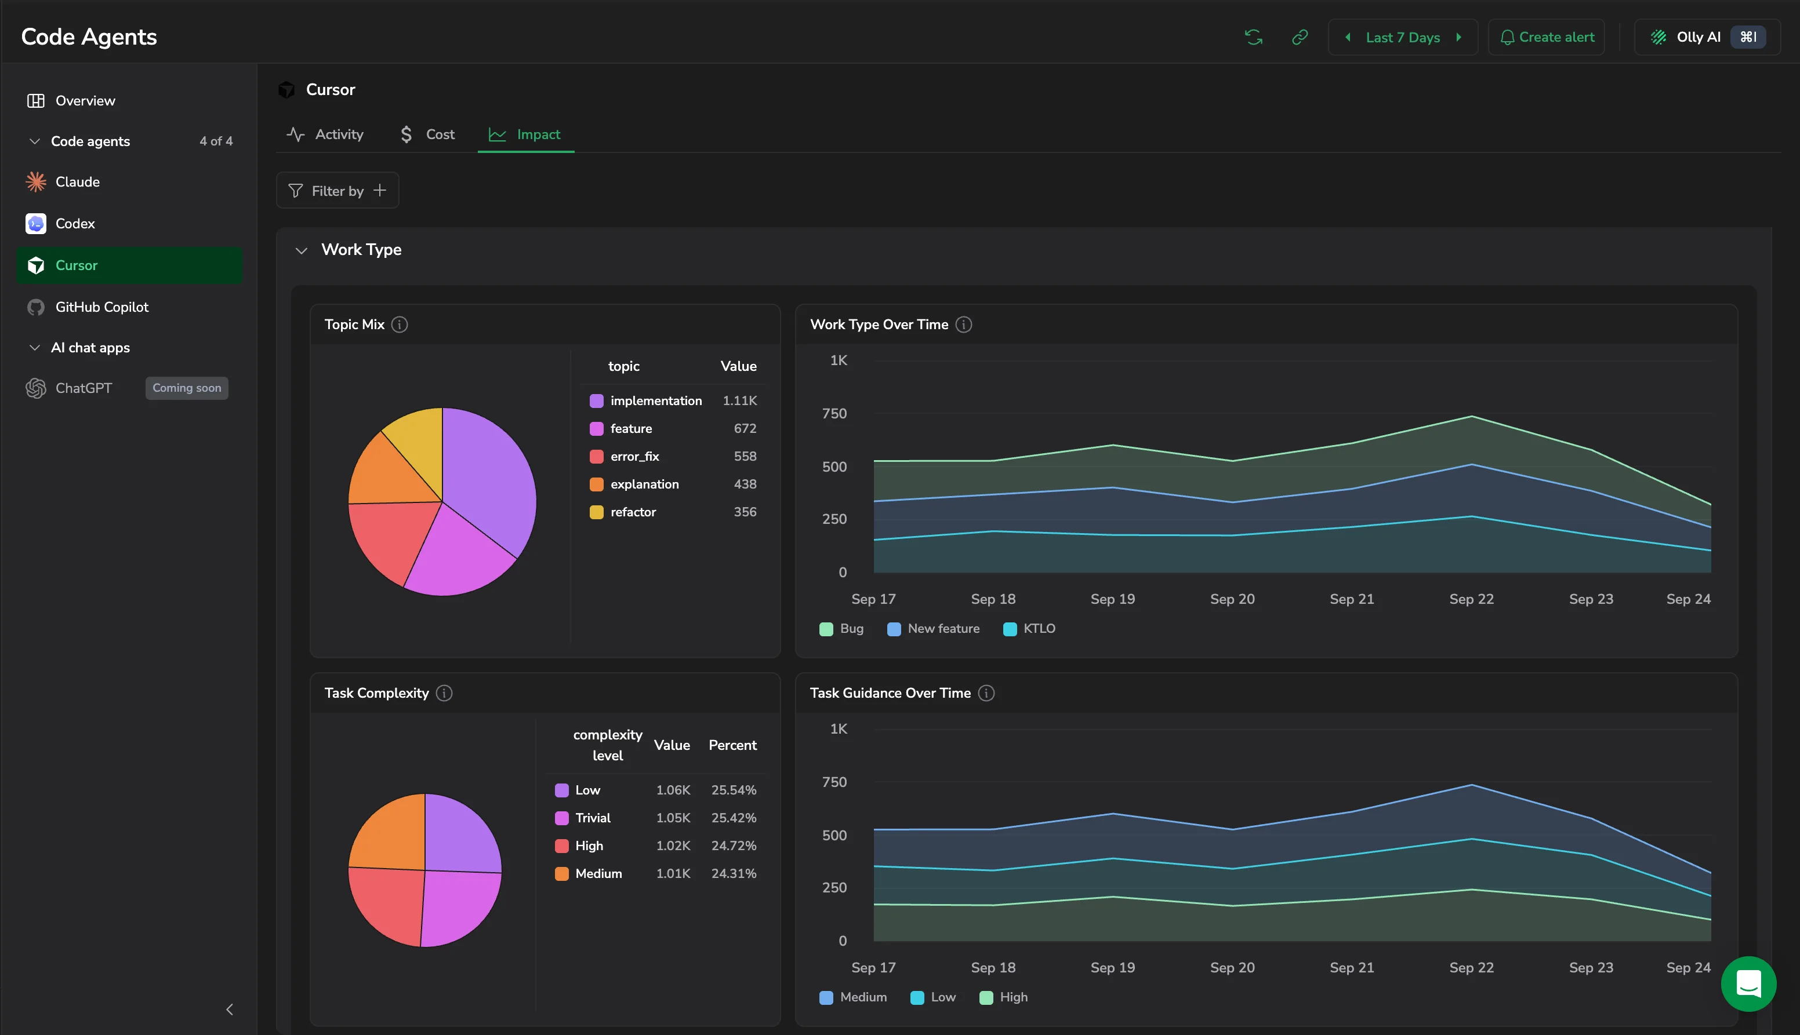This screenshot has width=1800, height=1035.
Task: Click the Claude starburst icon
Action: (x=35, y=182)
